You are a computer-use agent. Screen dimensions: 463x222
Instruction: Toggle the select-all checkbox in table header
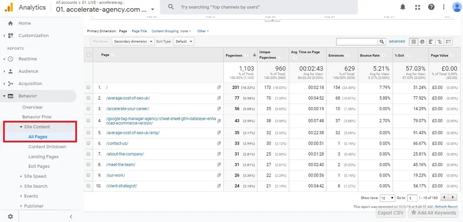coord(88,54)
